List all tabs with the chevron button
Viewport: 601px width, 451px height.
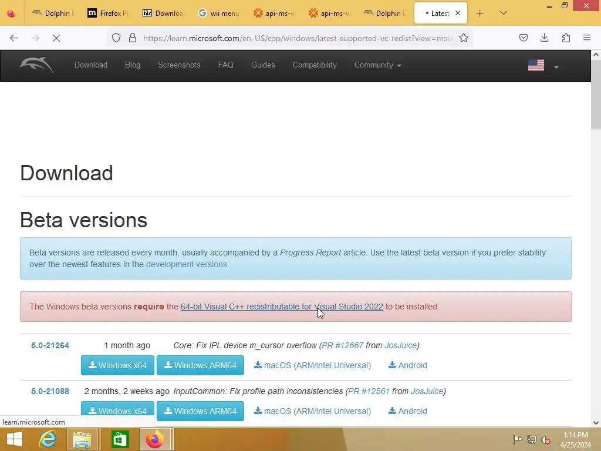click(504, 13)
